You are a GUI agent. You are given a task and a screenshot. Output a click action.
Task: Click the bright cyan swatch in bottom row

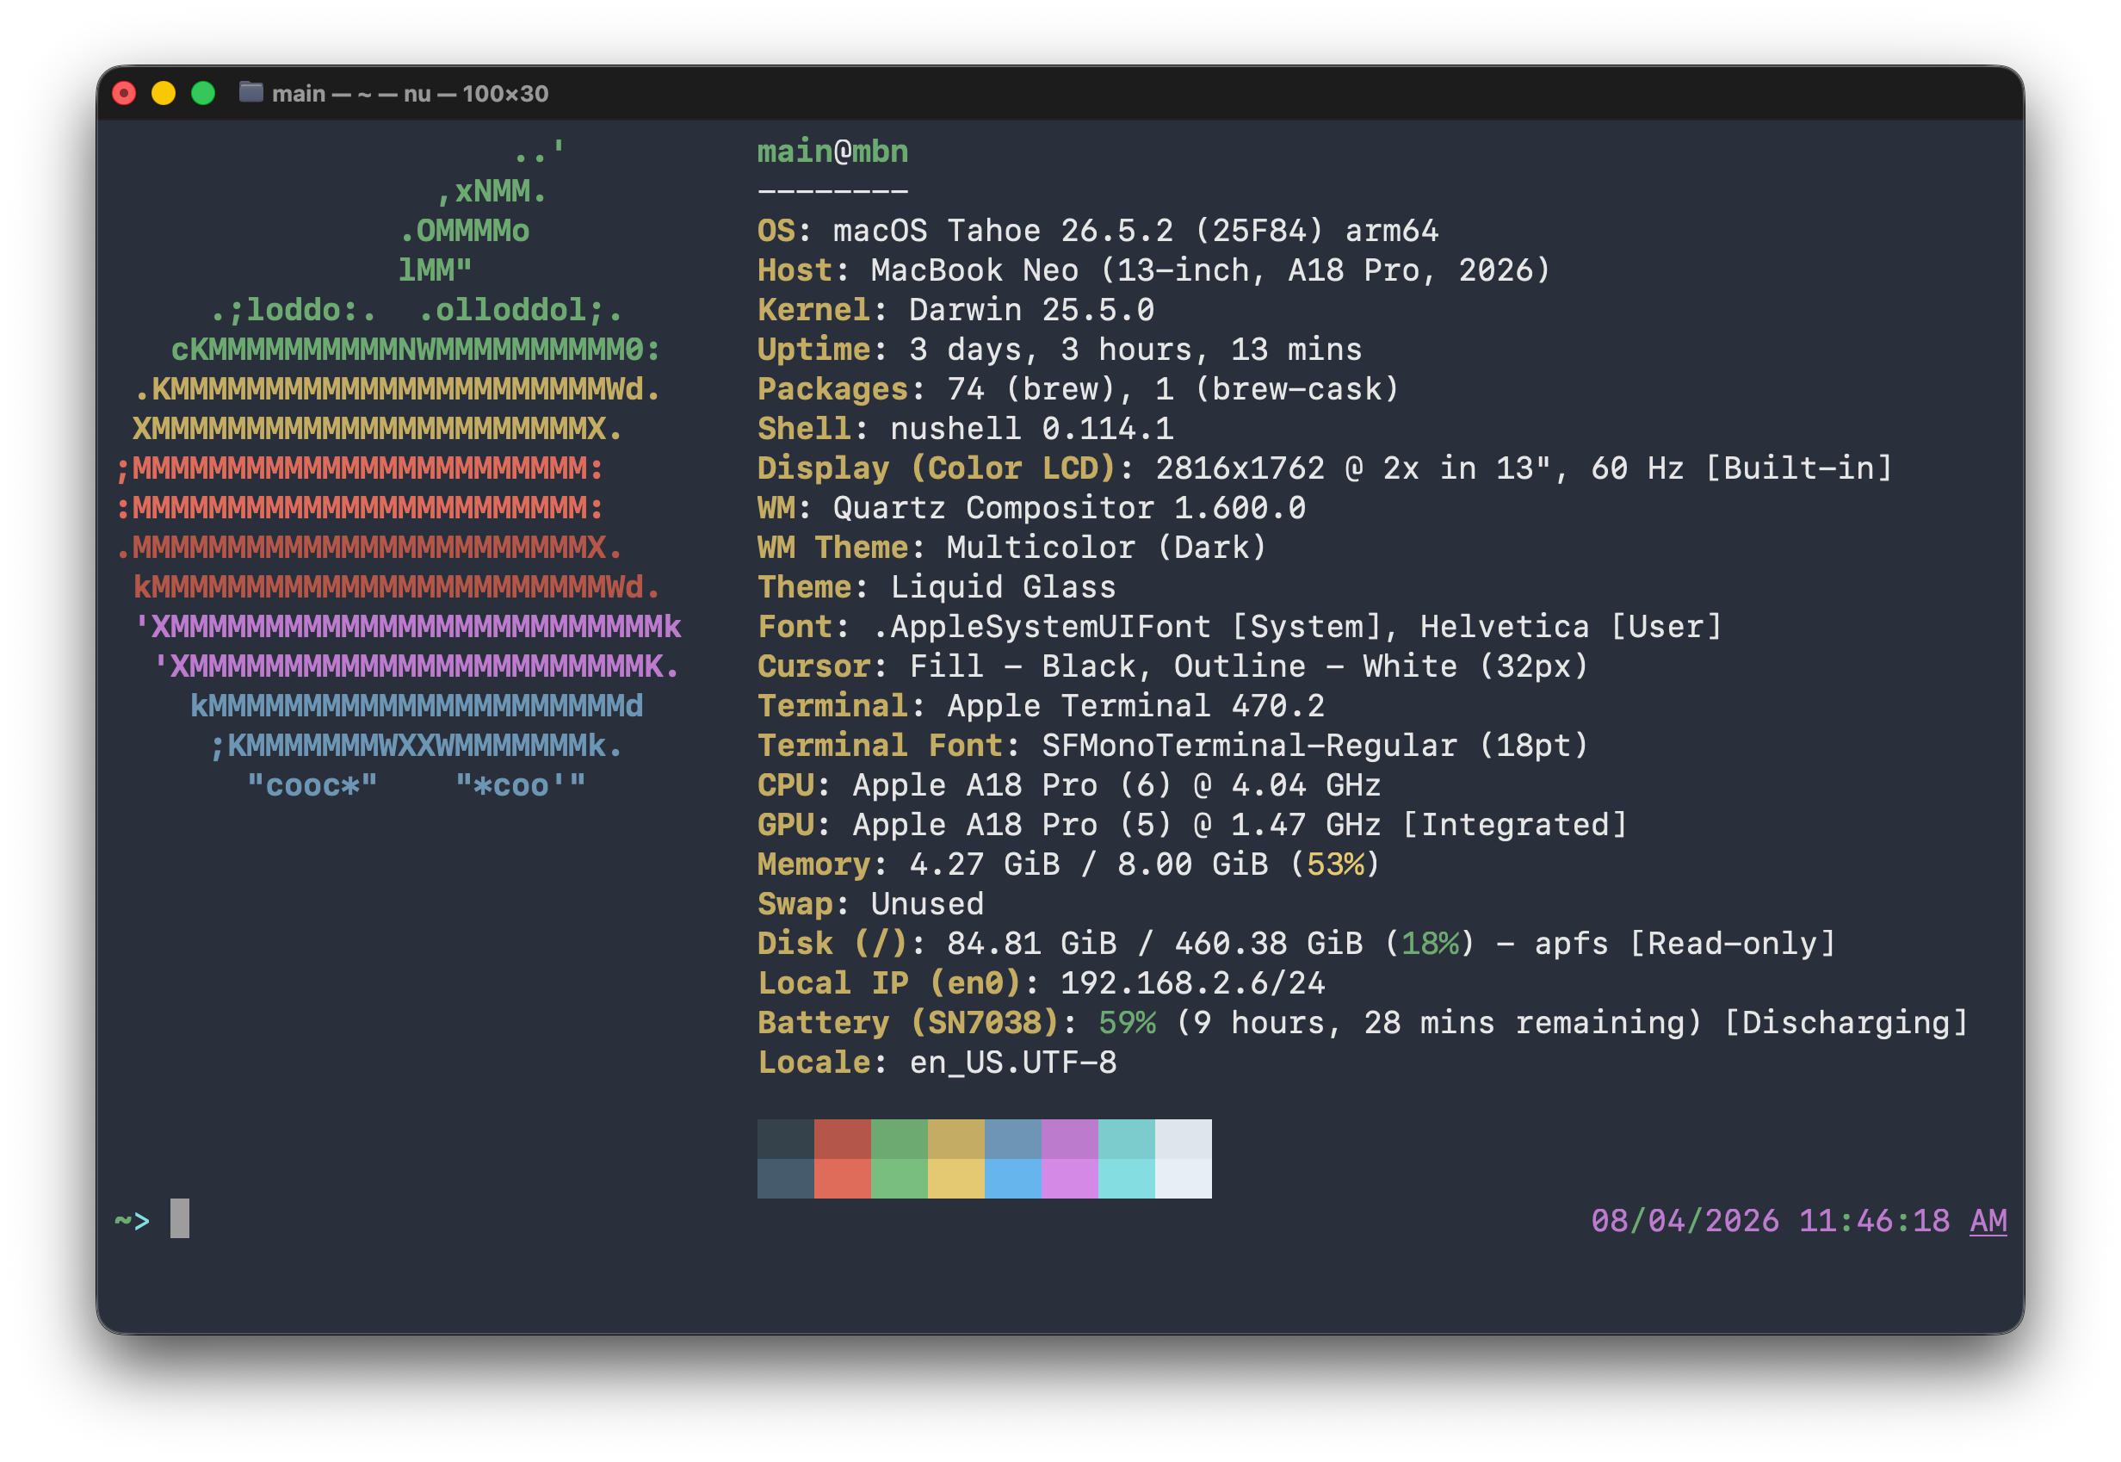click(1127, 1178)
